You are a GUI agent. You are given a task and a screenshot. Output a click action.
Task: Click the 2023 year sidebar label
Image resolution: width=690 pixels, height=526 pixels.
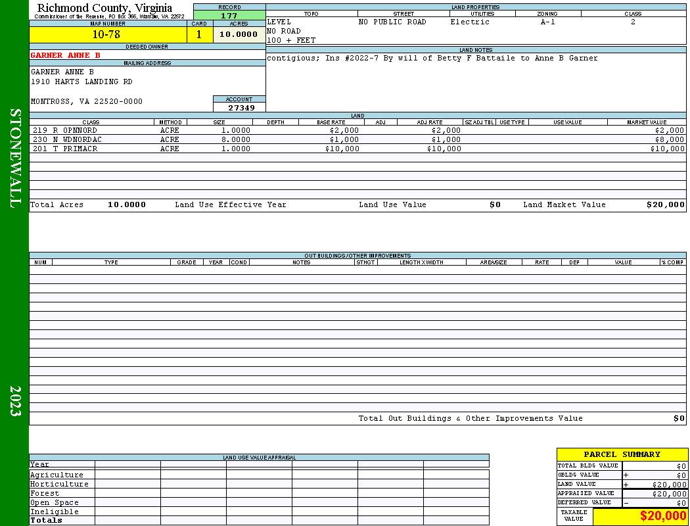(15, 401)
